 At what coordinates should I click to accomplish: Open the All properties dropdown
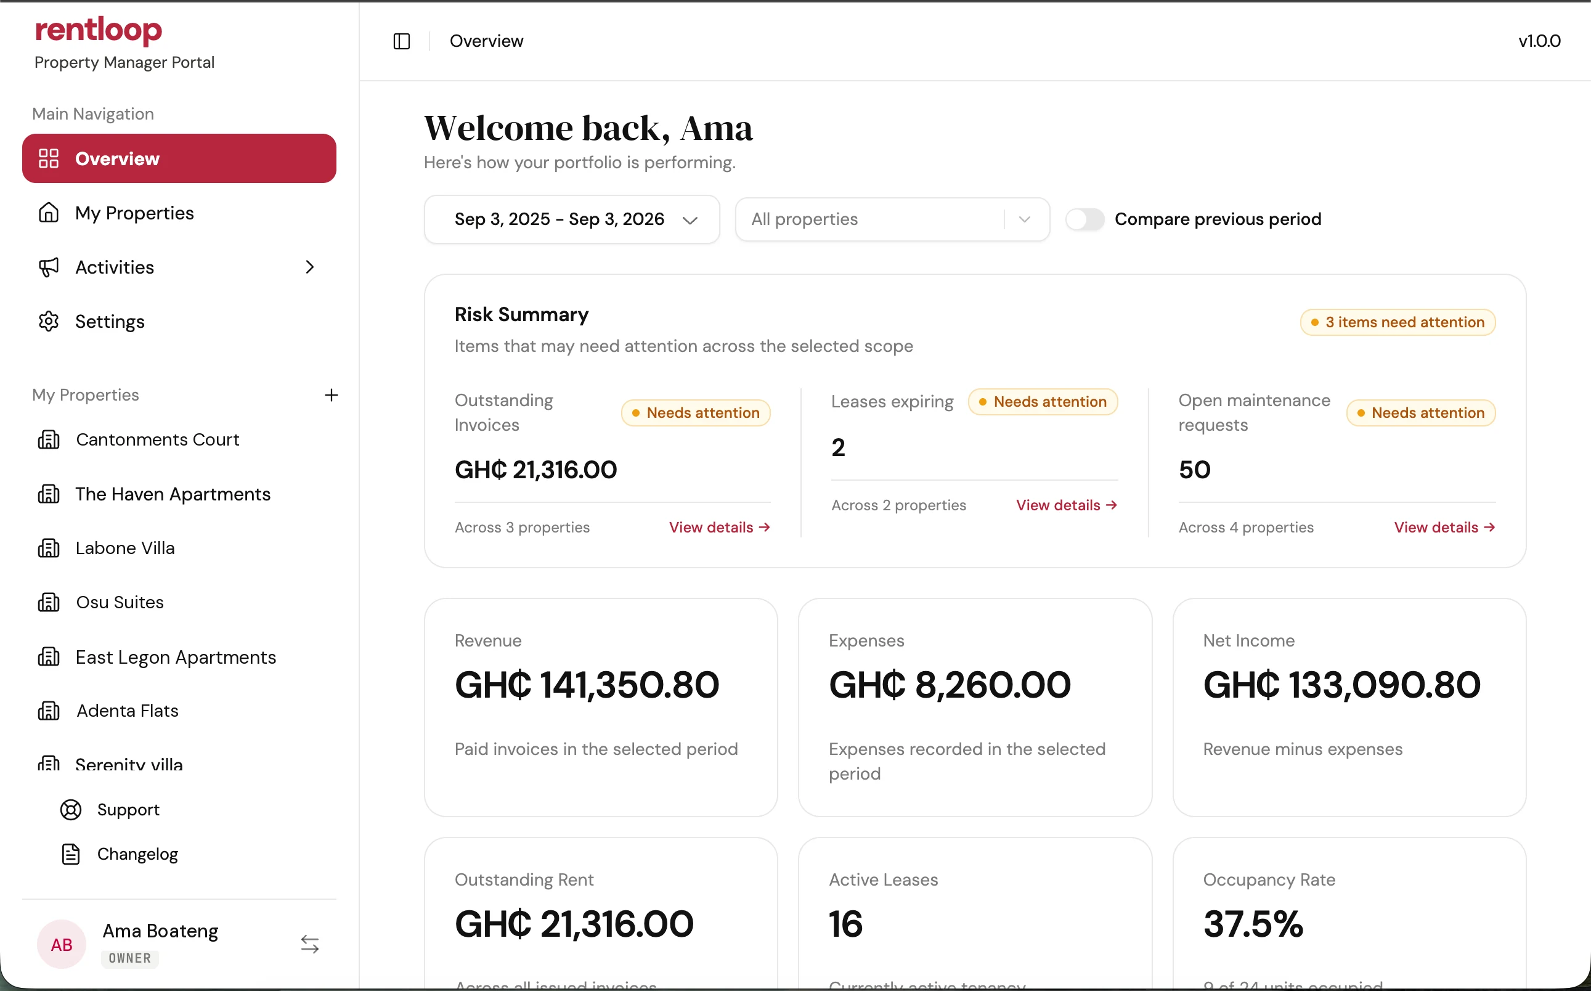tap(892, 219)
